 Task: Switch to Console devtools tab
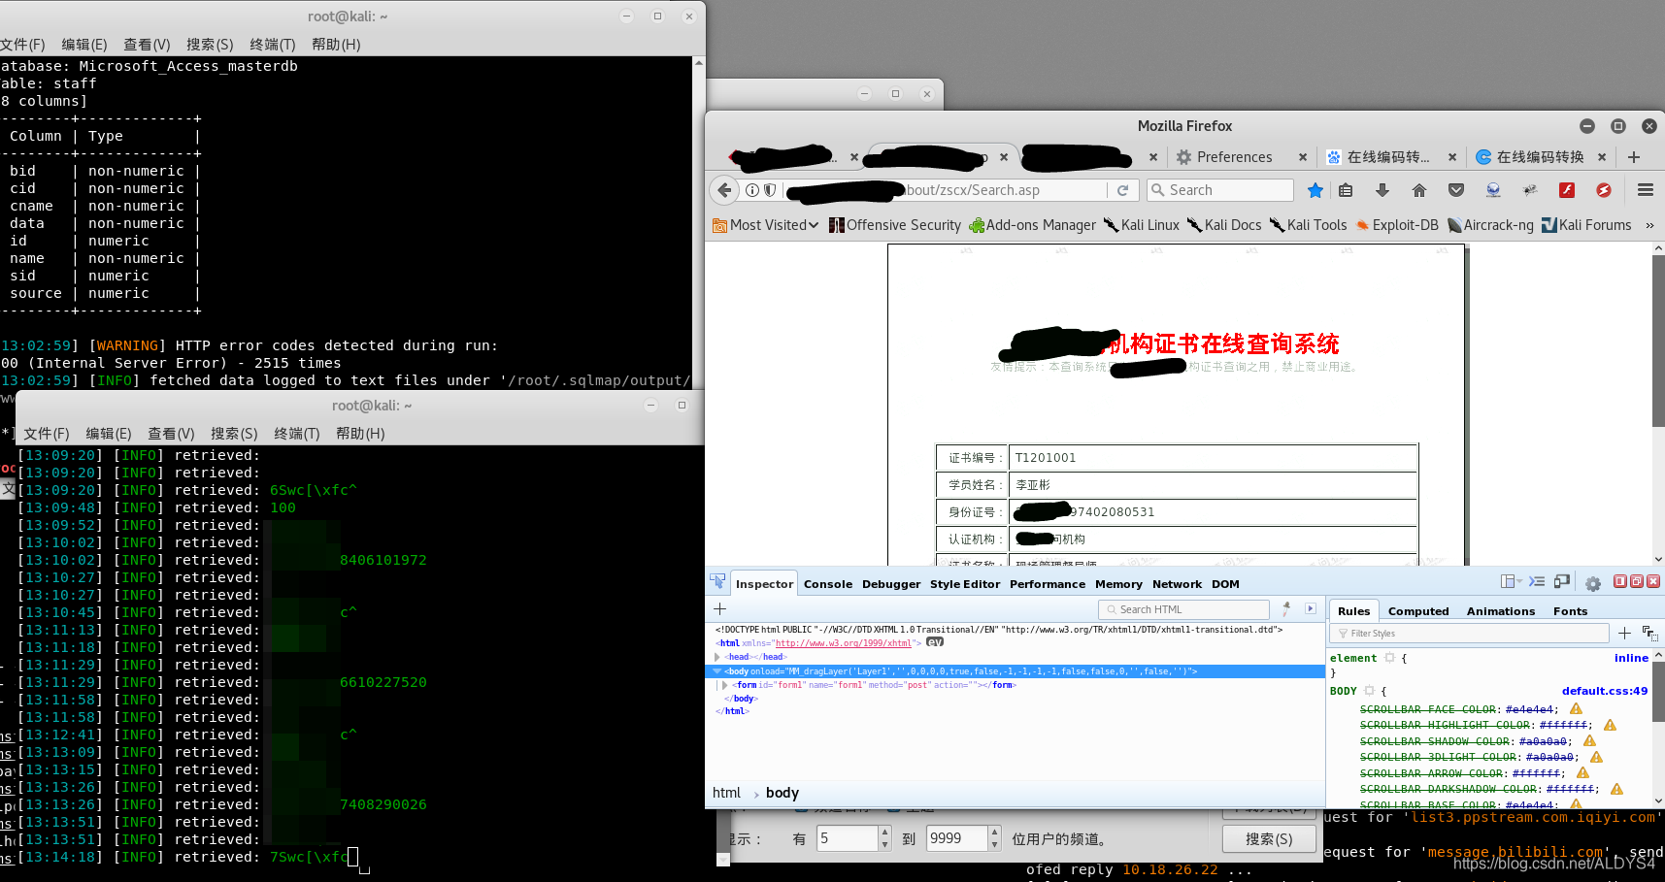828,584
